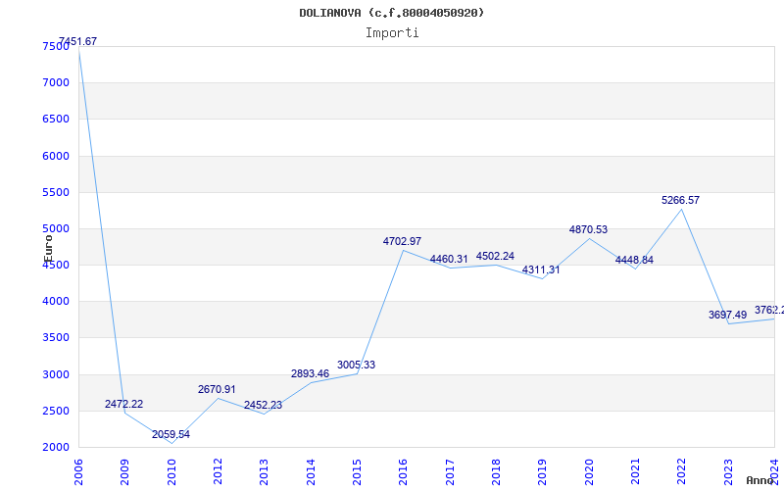Click the y-axis value 3000
This screenshot has height=490, width=784.
(56, 374)
